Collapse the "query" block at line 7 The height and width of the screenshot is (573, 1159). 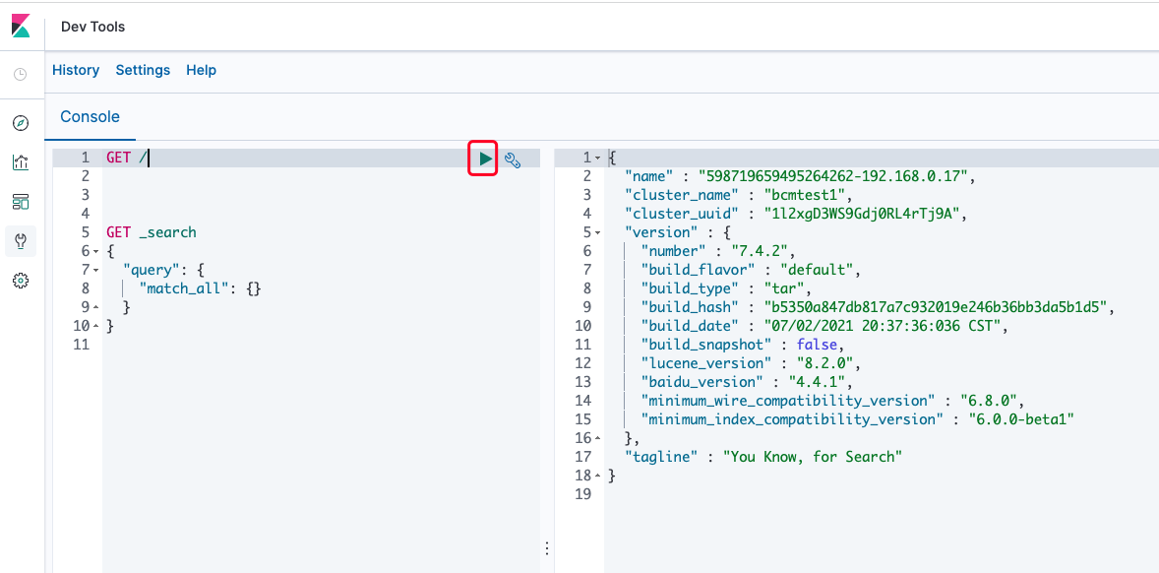(x=96, y=271)
